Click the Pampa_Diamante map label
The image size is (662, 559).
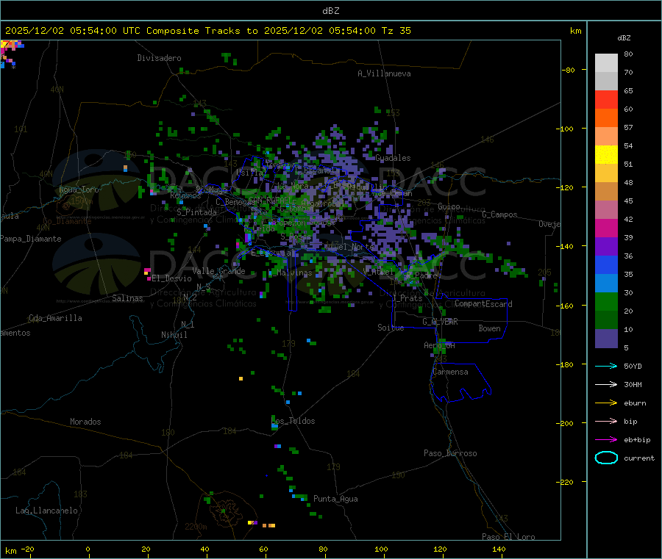pyautogui.click(x=30, y=239)
